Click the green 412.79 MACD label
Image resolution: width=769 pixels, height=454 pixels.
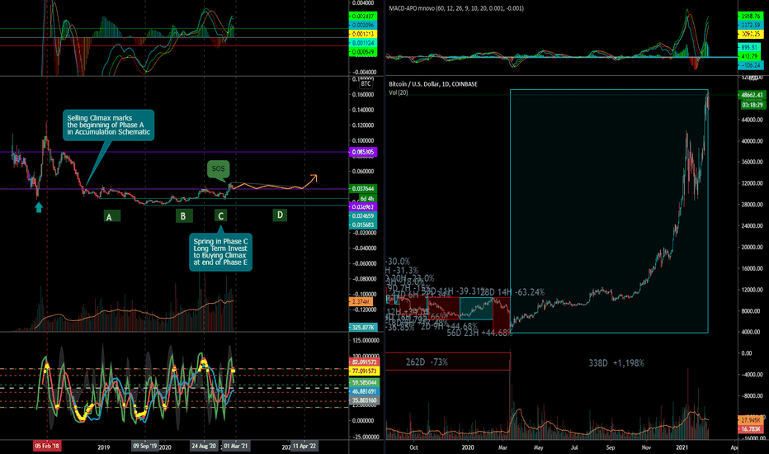point(750,56)
